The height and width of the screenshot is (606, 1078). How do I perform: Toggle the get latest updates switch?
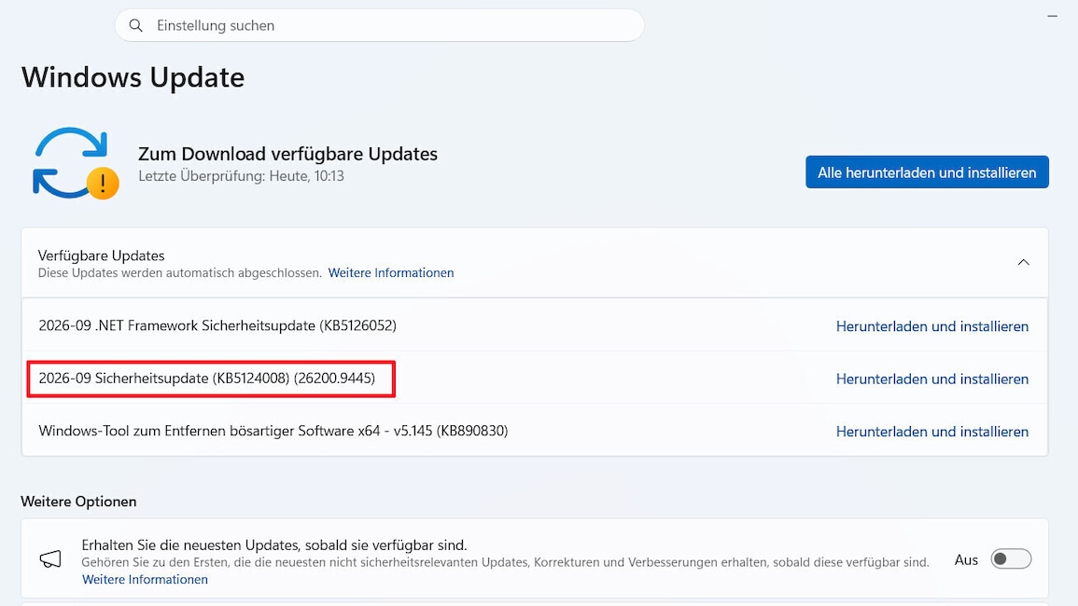click(x=1011, y=559)
